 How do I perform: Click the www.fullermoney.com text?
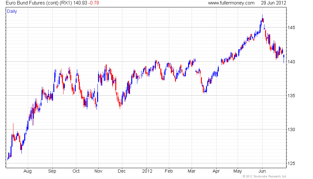[x=231, y=3]
